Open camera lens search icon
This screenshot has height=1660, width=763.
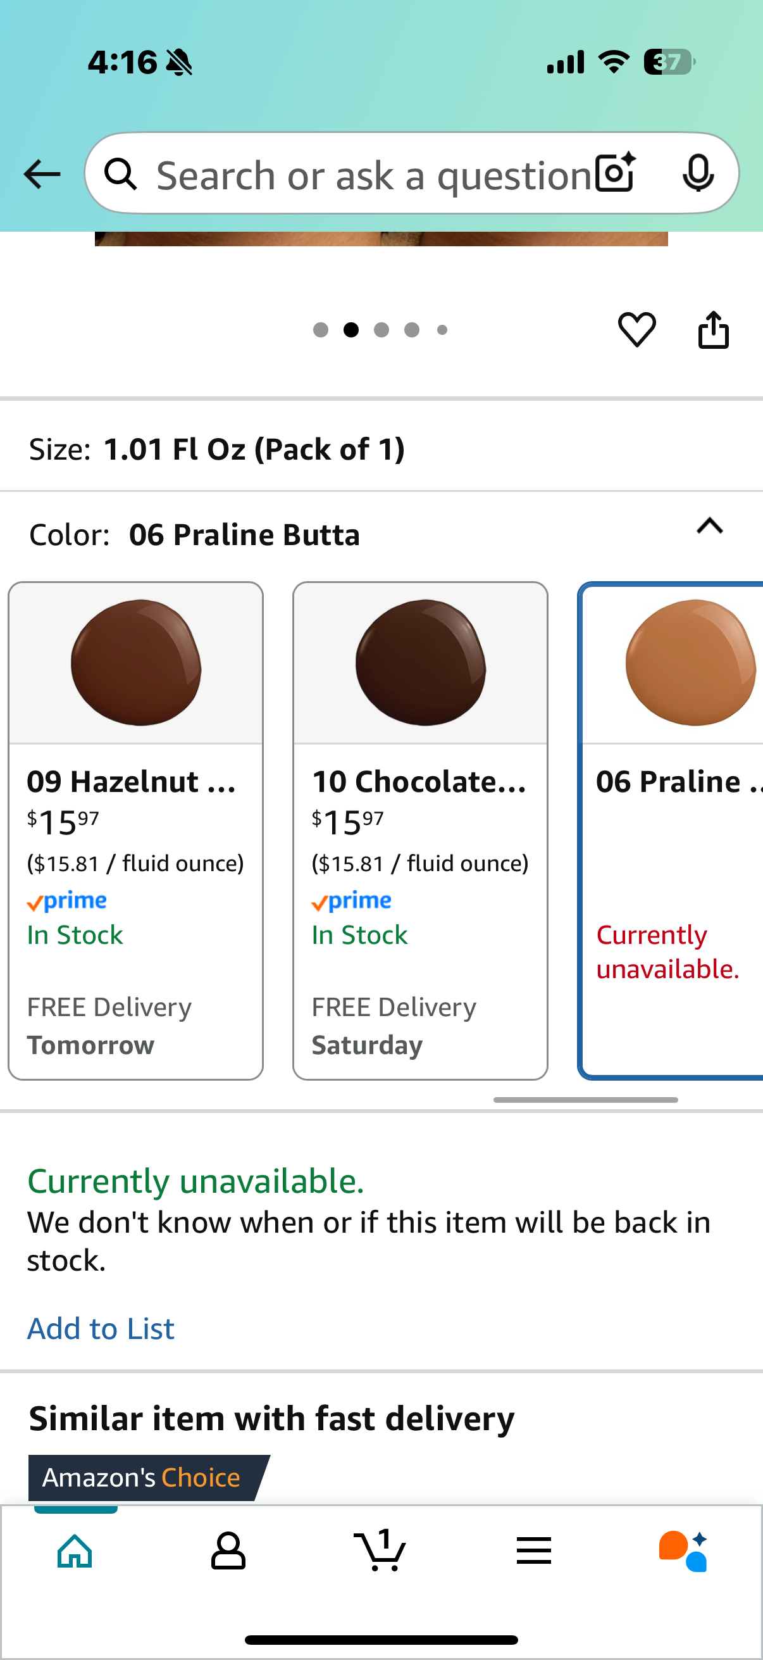click(616, 173)
